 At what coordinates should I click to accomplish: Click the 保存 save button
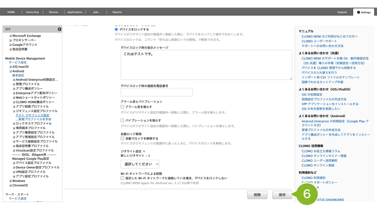tap(282, 195)
